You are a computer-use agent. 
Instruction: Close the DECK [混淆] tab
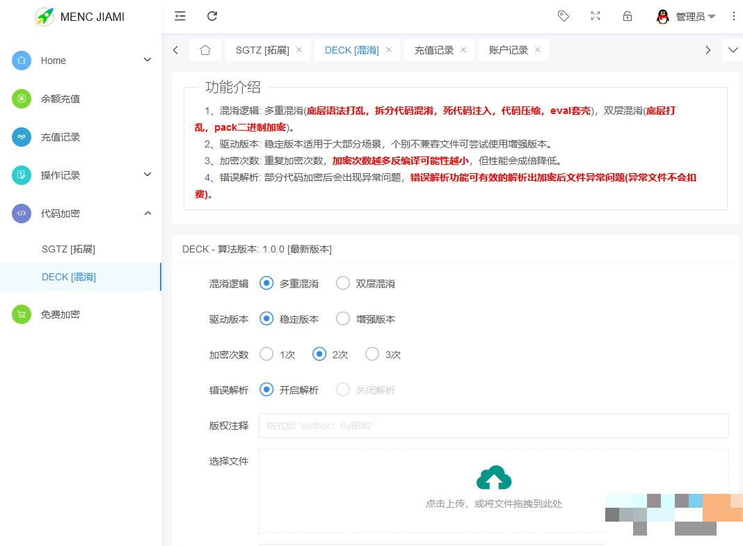389,49
